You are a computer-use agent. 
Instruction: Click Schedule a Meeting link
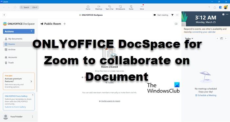tap(206, 95)
